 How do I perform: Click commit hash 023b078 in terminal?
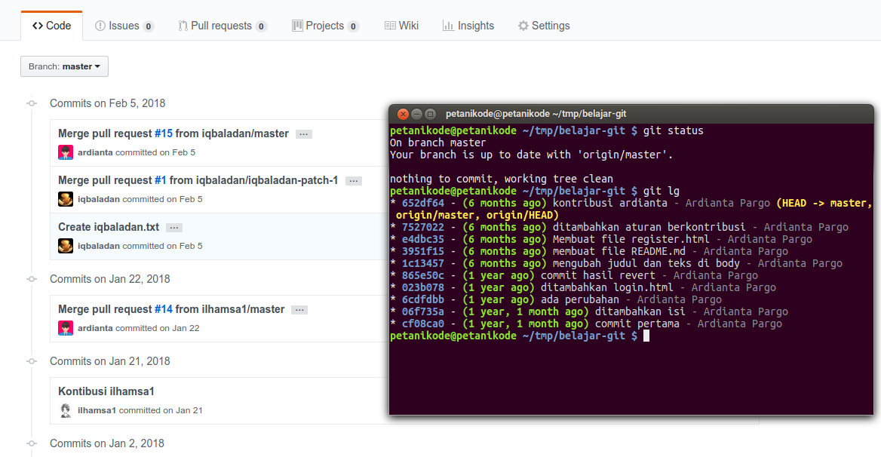pyautogui.click(x=422, y=287)
